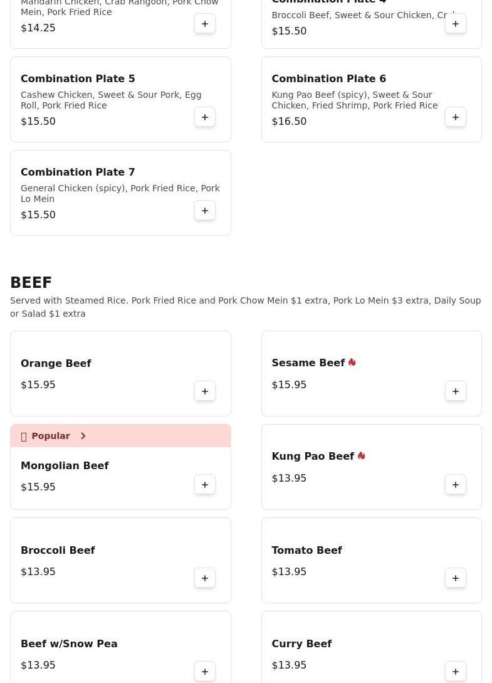Add Tomato Beef to order

pyautogui.click(x=456, y=578)
